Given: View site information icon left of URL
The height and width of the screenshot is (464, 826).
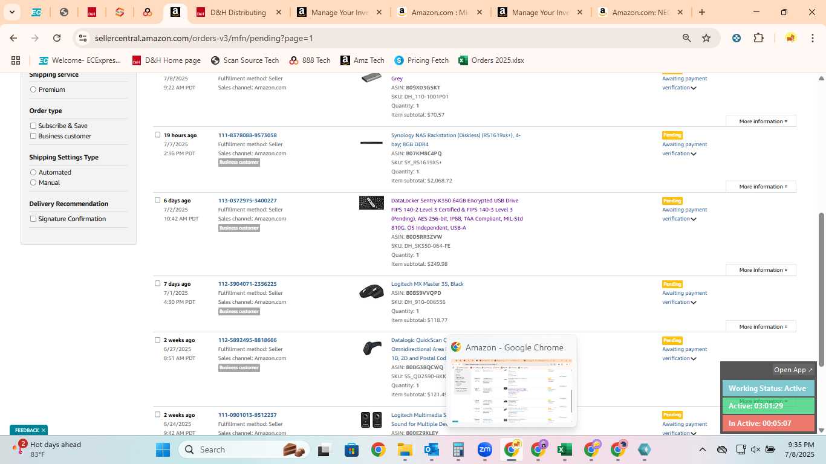Looking at the screenshot, I should pyautogui.click(x=83, y=38).
